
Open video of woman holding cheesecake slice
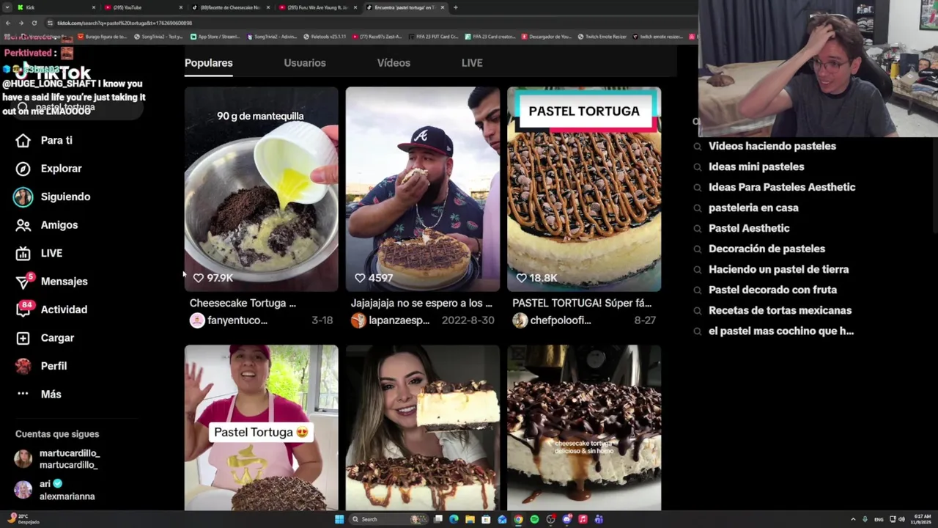[422, 428]
